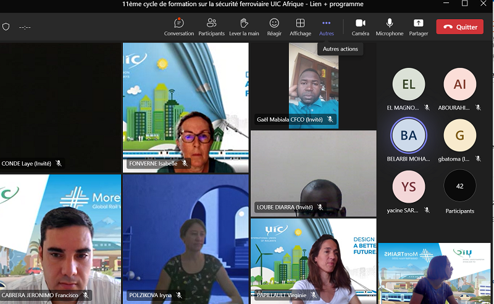
Task: Raise your hand with Lever la main
Action: tap(244, 27)
